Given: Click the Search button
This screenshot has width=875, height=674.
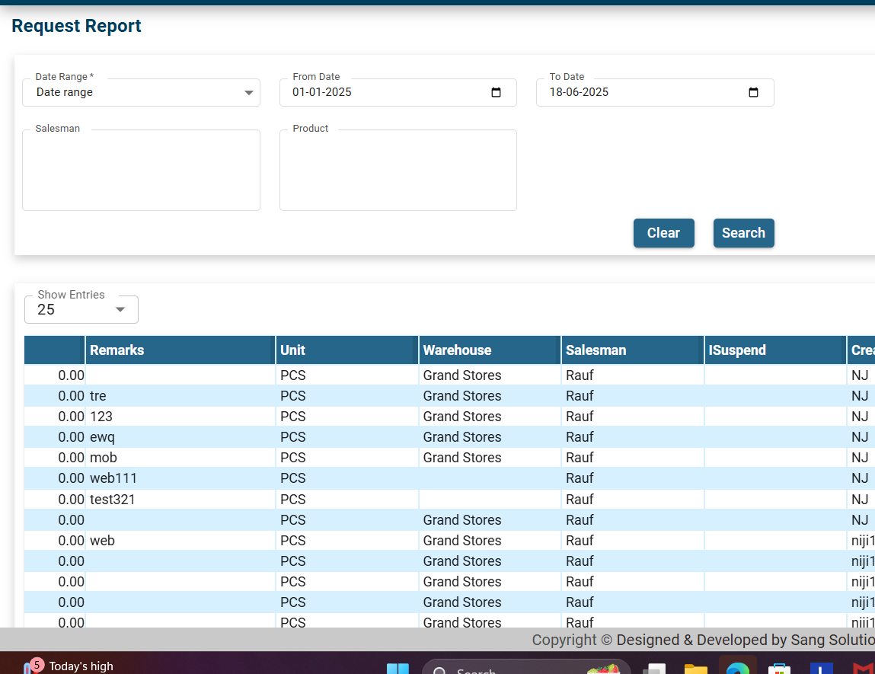Looking at the screenshot, I should pyautogui.click(x=743, y=233).
